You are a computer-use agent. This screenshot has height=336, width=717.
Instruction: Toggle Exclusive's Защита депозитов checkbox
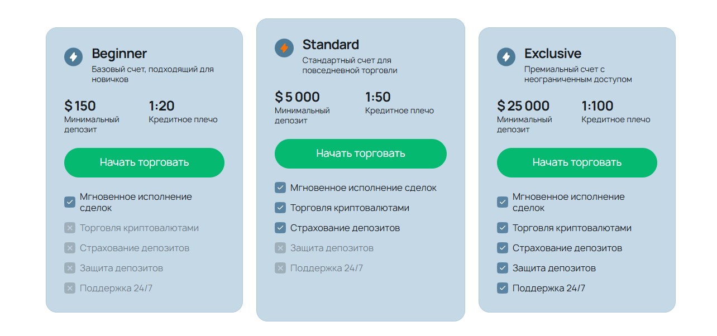503,268
